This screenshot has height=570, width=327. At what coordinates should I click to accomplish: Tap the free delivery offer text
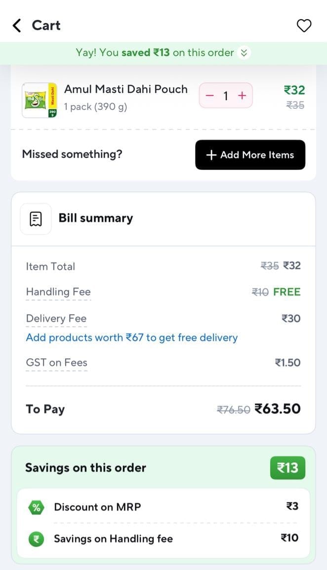(x=132, y=337)
